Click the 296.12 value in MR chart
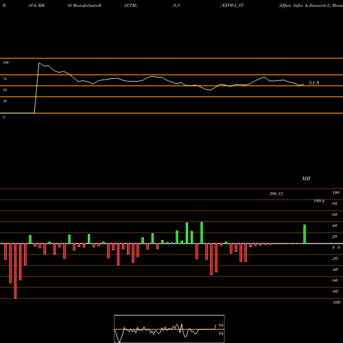 (276, 194)
